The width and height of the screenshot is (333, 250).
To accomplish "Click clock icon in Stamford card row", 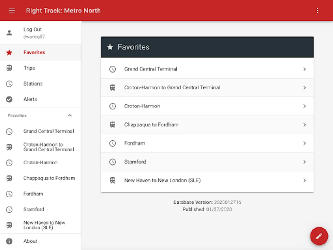I will (112, 162).
